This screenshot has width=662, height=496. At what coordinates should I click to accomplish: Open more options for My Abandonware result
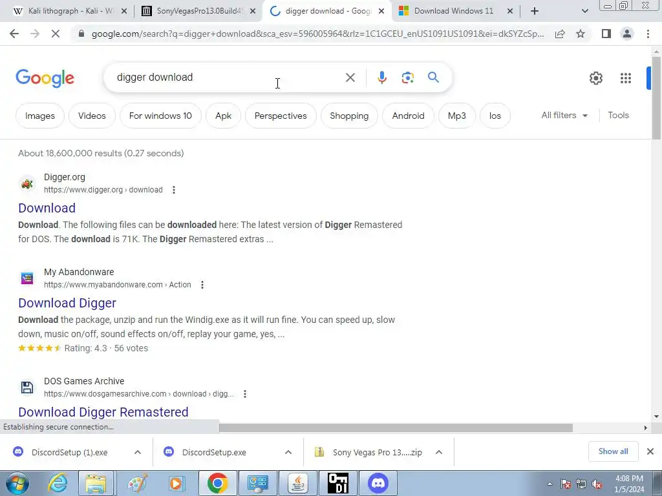click(202, 285)
